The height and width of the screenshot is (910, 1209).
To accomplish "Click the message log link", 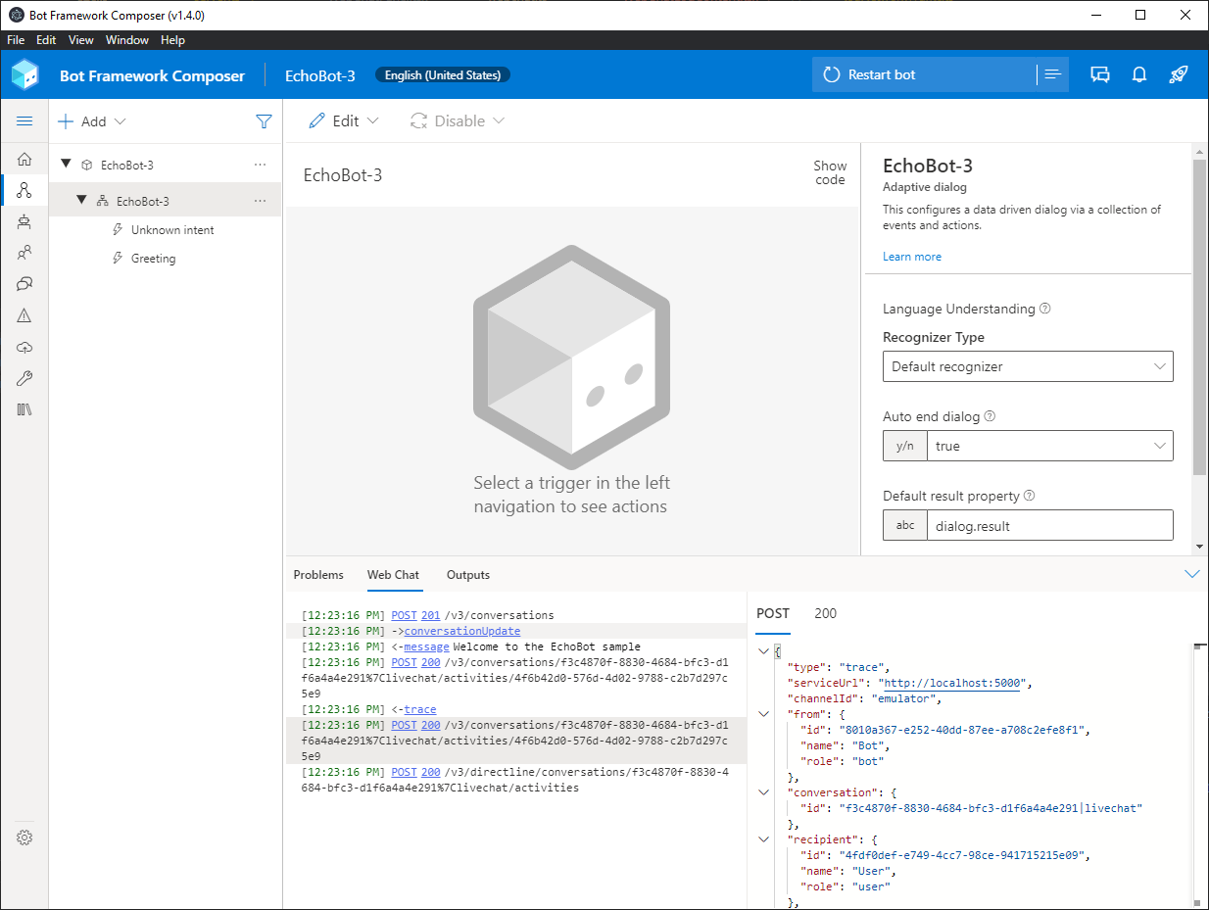I will tap(426, 647).
